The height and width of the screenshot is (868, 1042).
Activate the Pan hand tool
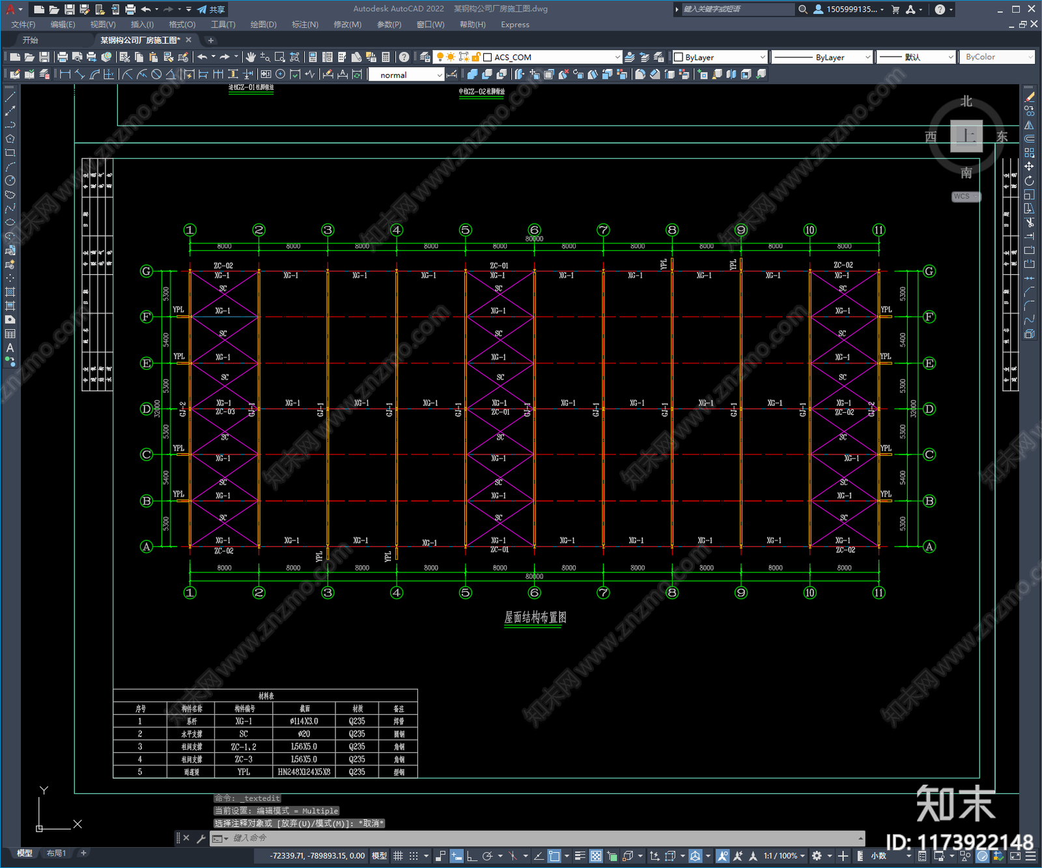(x=251, y=57)
